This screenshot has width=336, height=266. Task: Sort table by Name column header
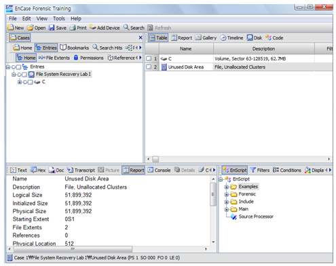pyautogui.click(x=186, y=49)
